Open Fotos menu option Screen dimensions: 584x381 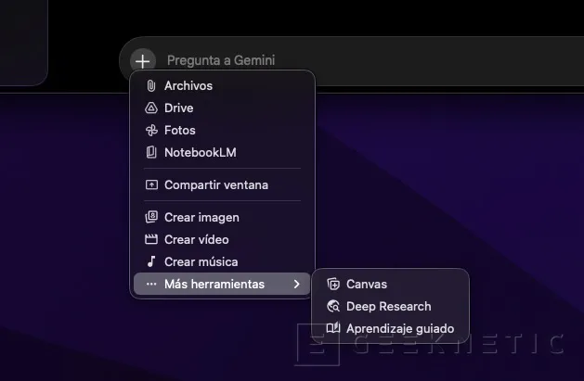point(222,130)
